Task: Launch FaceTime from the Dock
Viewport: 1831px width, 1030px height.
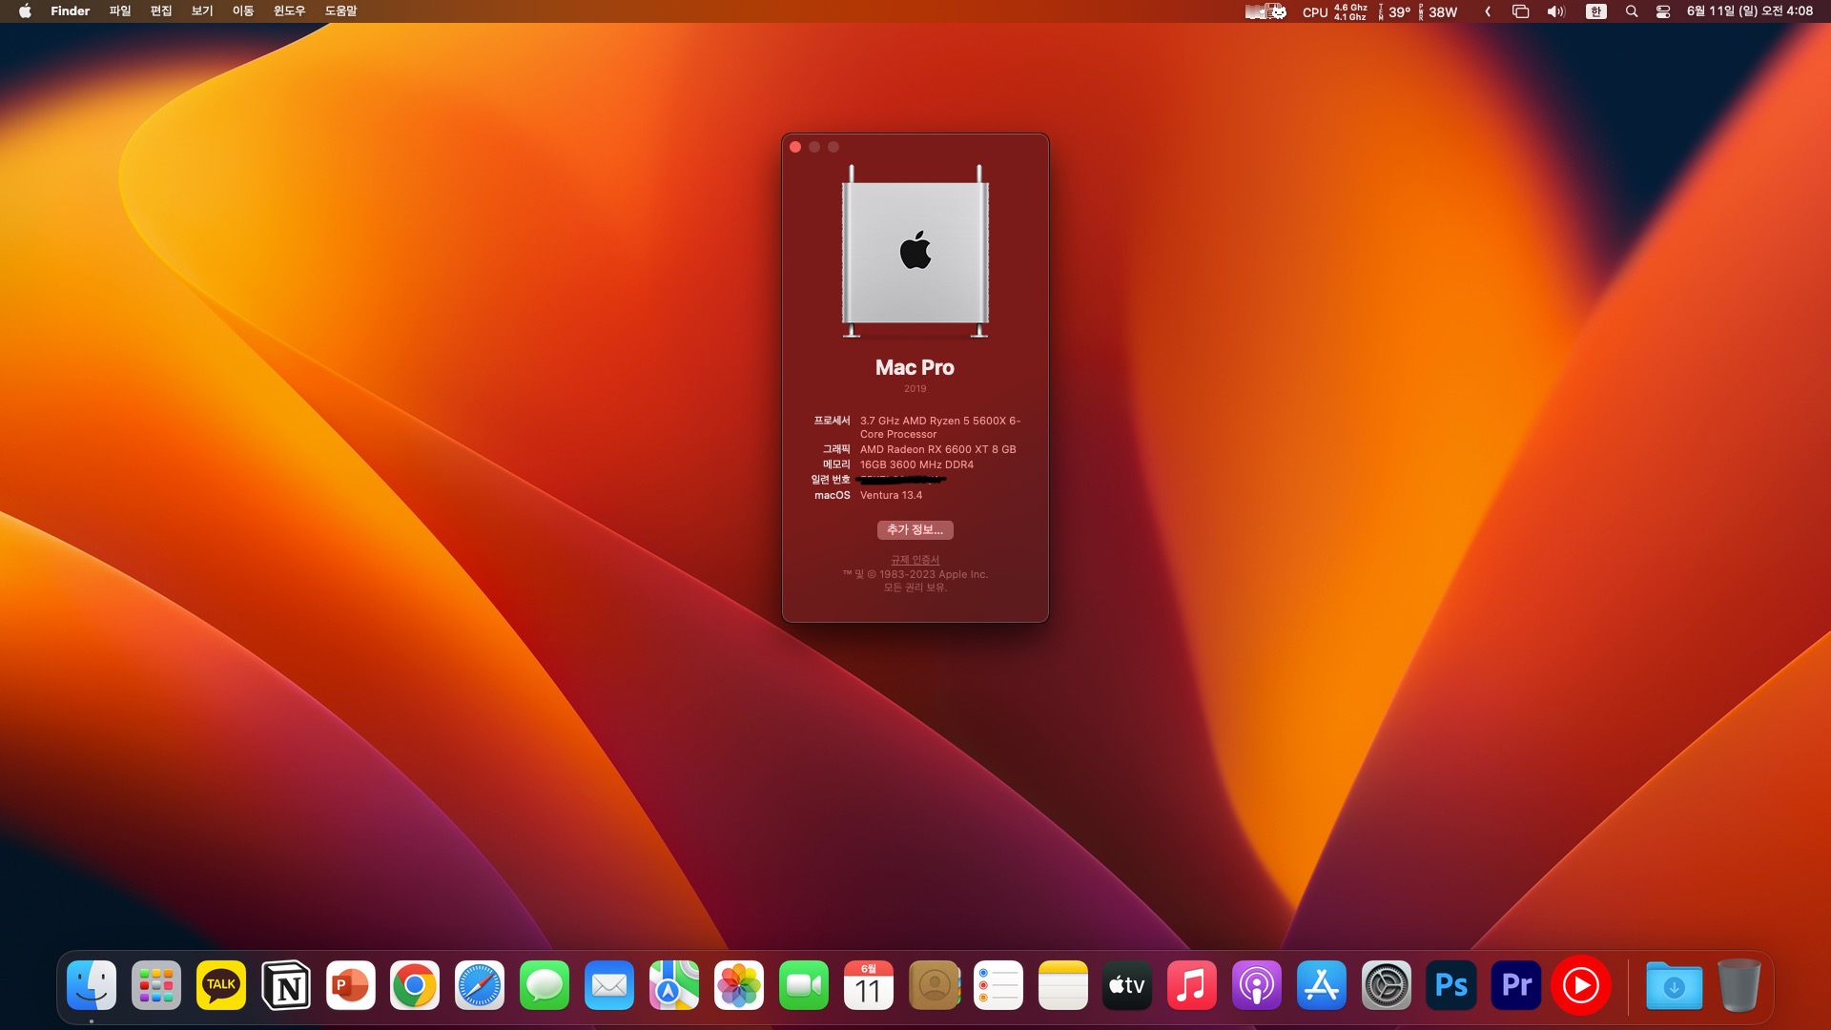Action: tap(804, 985)
